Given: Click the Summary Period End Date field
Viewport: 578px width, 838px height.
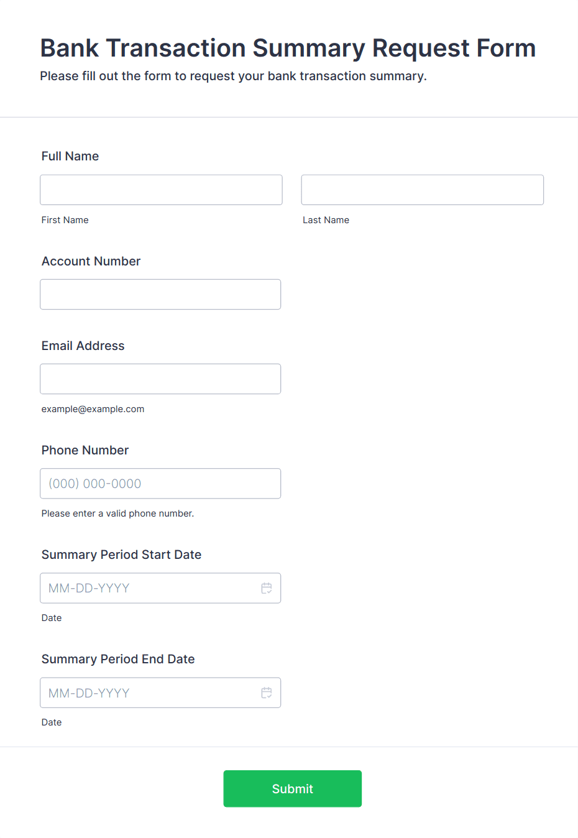Looking at the screenshot, I should [149, 693].
